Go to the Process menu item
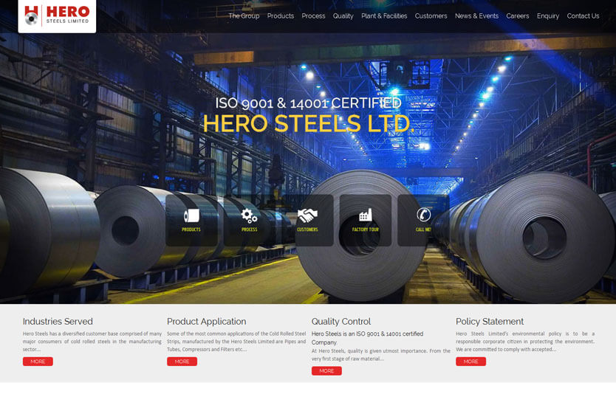 (x=313, y=16)
